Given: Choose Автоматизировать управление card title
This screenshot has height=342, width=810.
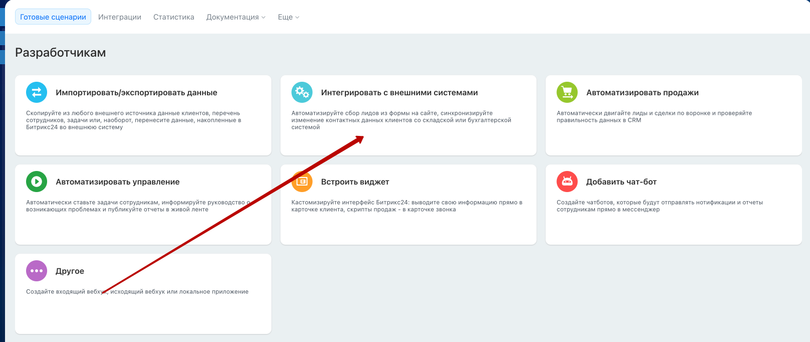Looking at the screenshot, I should (x=117, y=182).
